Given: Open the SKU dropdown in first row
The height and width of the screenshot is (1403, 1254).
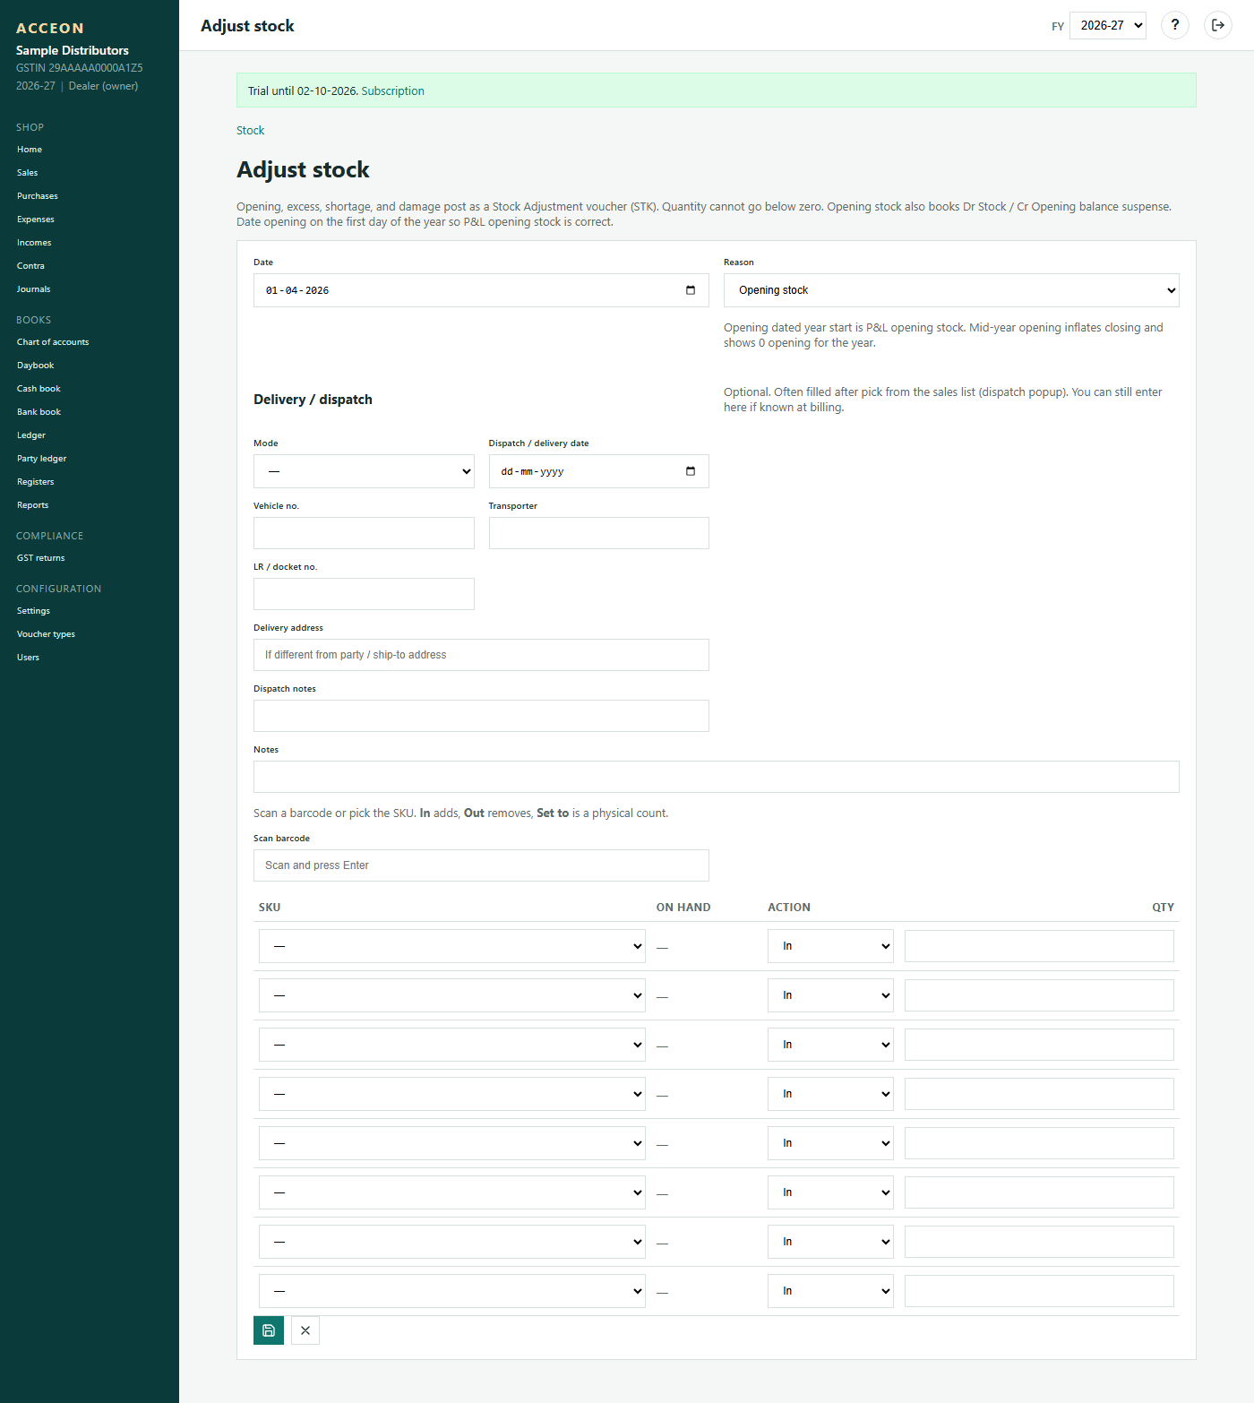Looking at the screenshot, I should pyautogui.click(x=452, y=946).
